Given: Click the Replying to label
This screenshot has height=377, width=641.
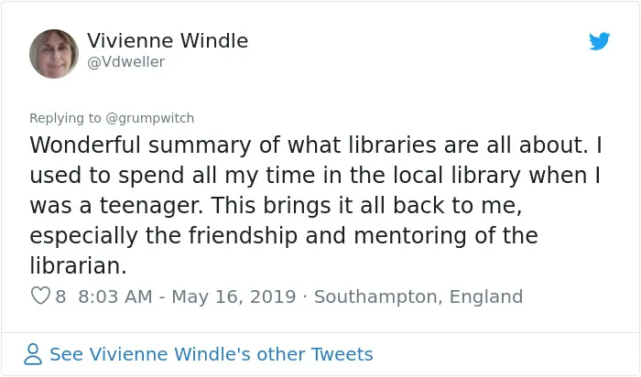Looking at the screenshot, I should point(65,118).
